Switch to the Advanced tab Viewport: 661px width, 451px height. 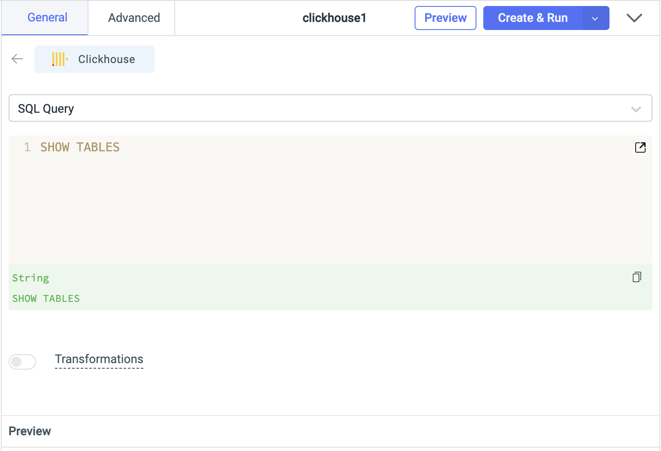134,18
